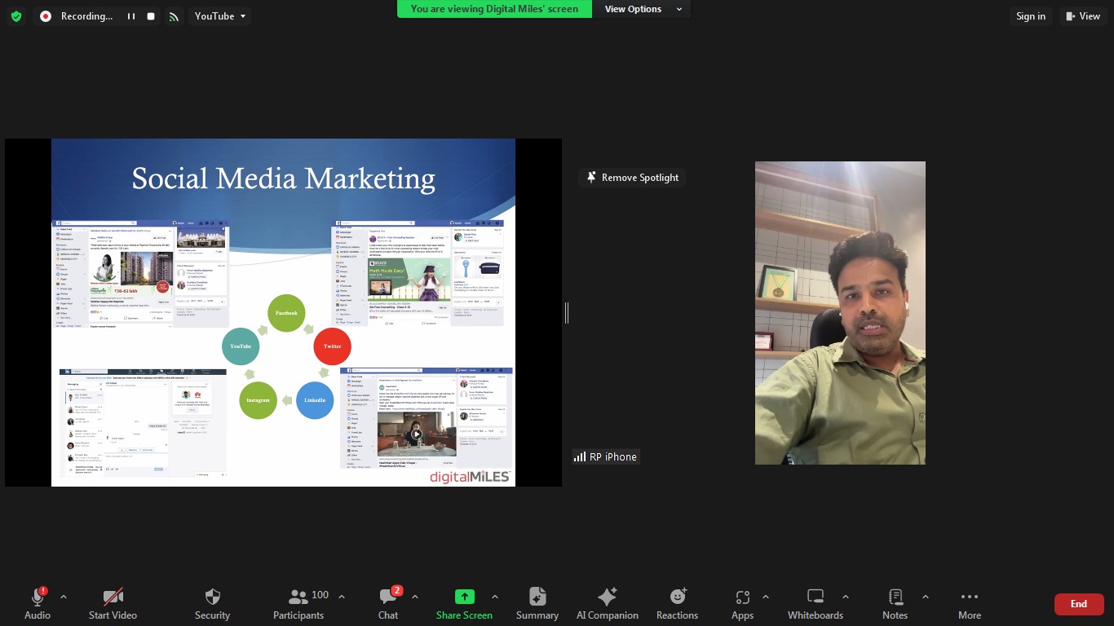Click the Sign in button

1030,16
